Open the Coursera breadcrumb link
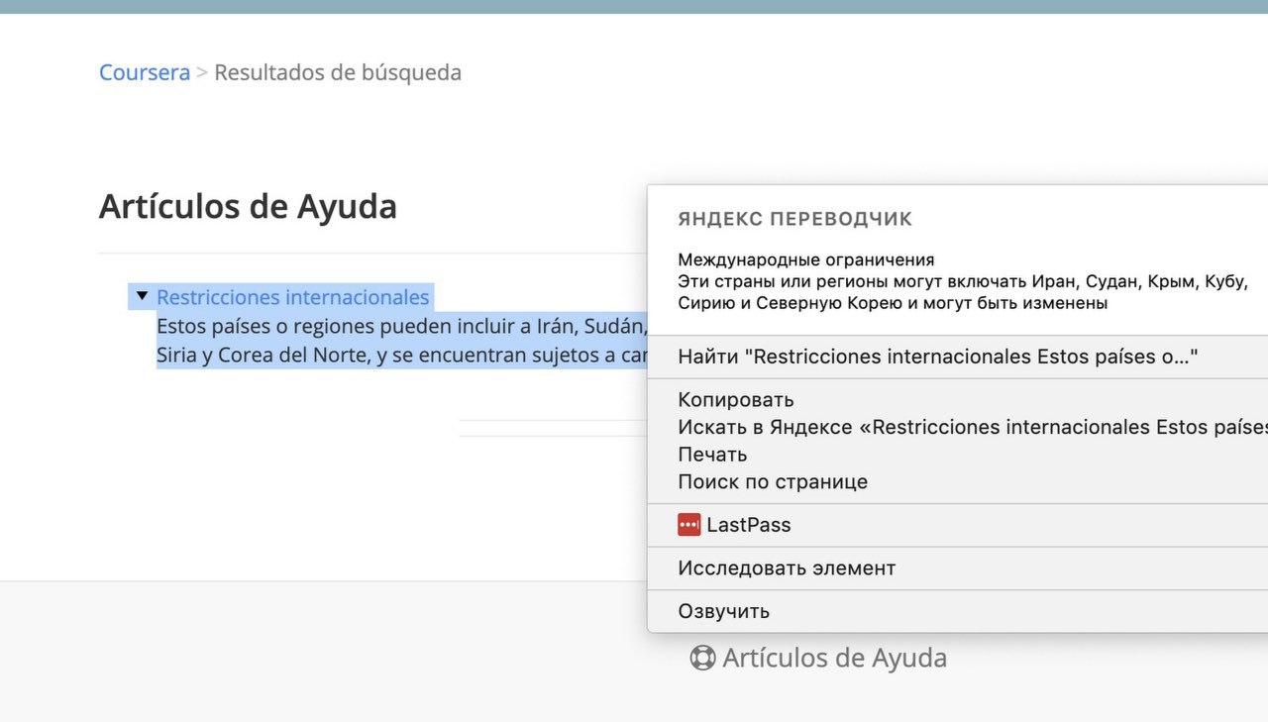This screenshot has width=1268, height=722. (145, 72)
